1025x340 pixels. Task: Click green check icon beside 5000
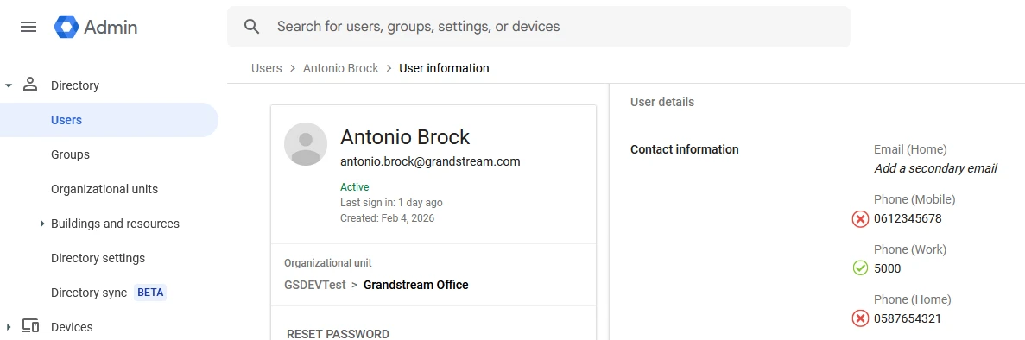click(860, 268)
